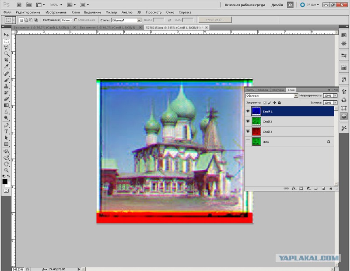Toggle lock all padlock icon

click(x=279, y=102)
